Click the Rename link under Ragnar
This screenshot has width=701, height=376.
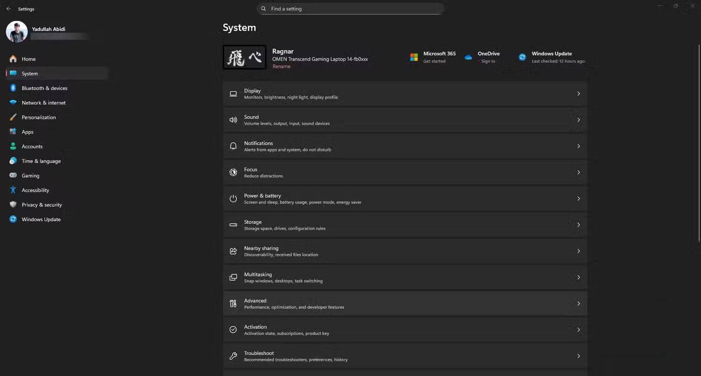pyautogui.click(x=281, y=66)
